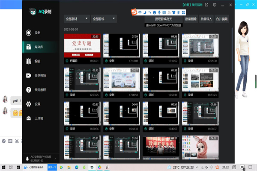Click the 批量删除 (Batch Delete) button

(x=191, y=19)
